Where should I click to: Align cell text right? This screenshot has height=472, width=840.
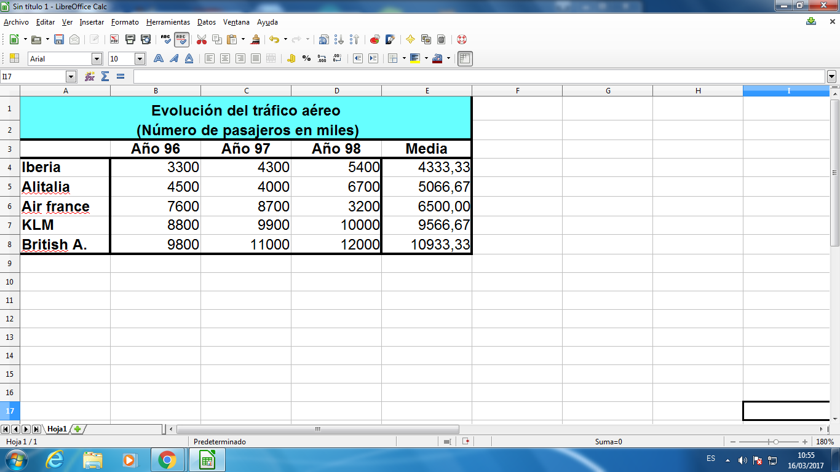[240, 58]
